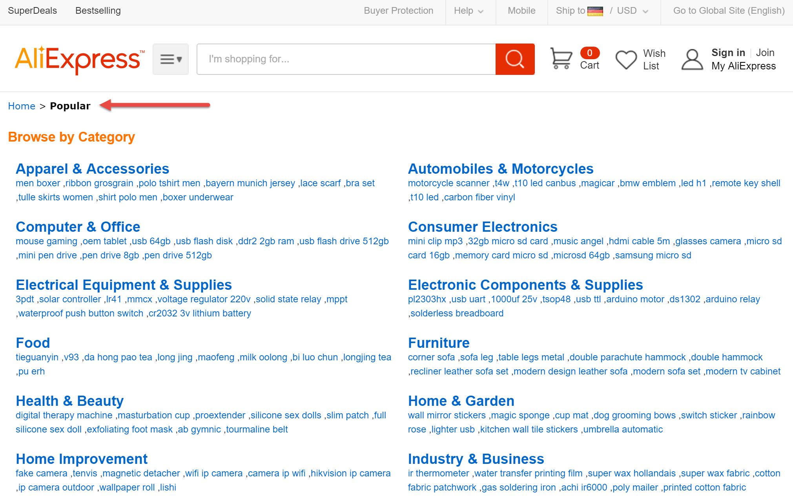Click 'wallpaper roll' keyword

point(127,487)
